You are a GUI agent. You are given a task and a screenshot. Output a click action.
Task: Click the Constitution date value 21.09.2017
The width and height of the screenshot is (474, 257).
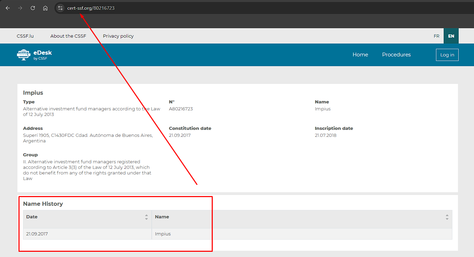coord(180,135)
